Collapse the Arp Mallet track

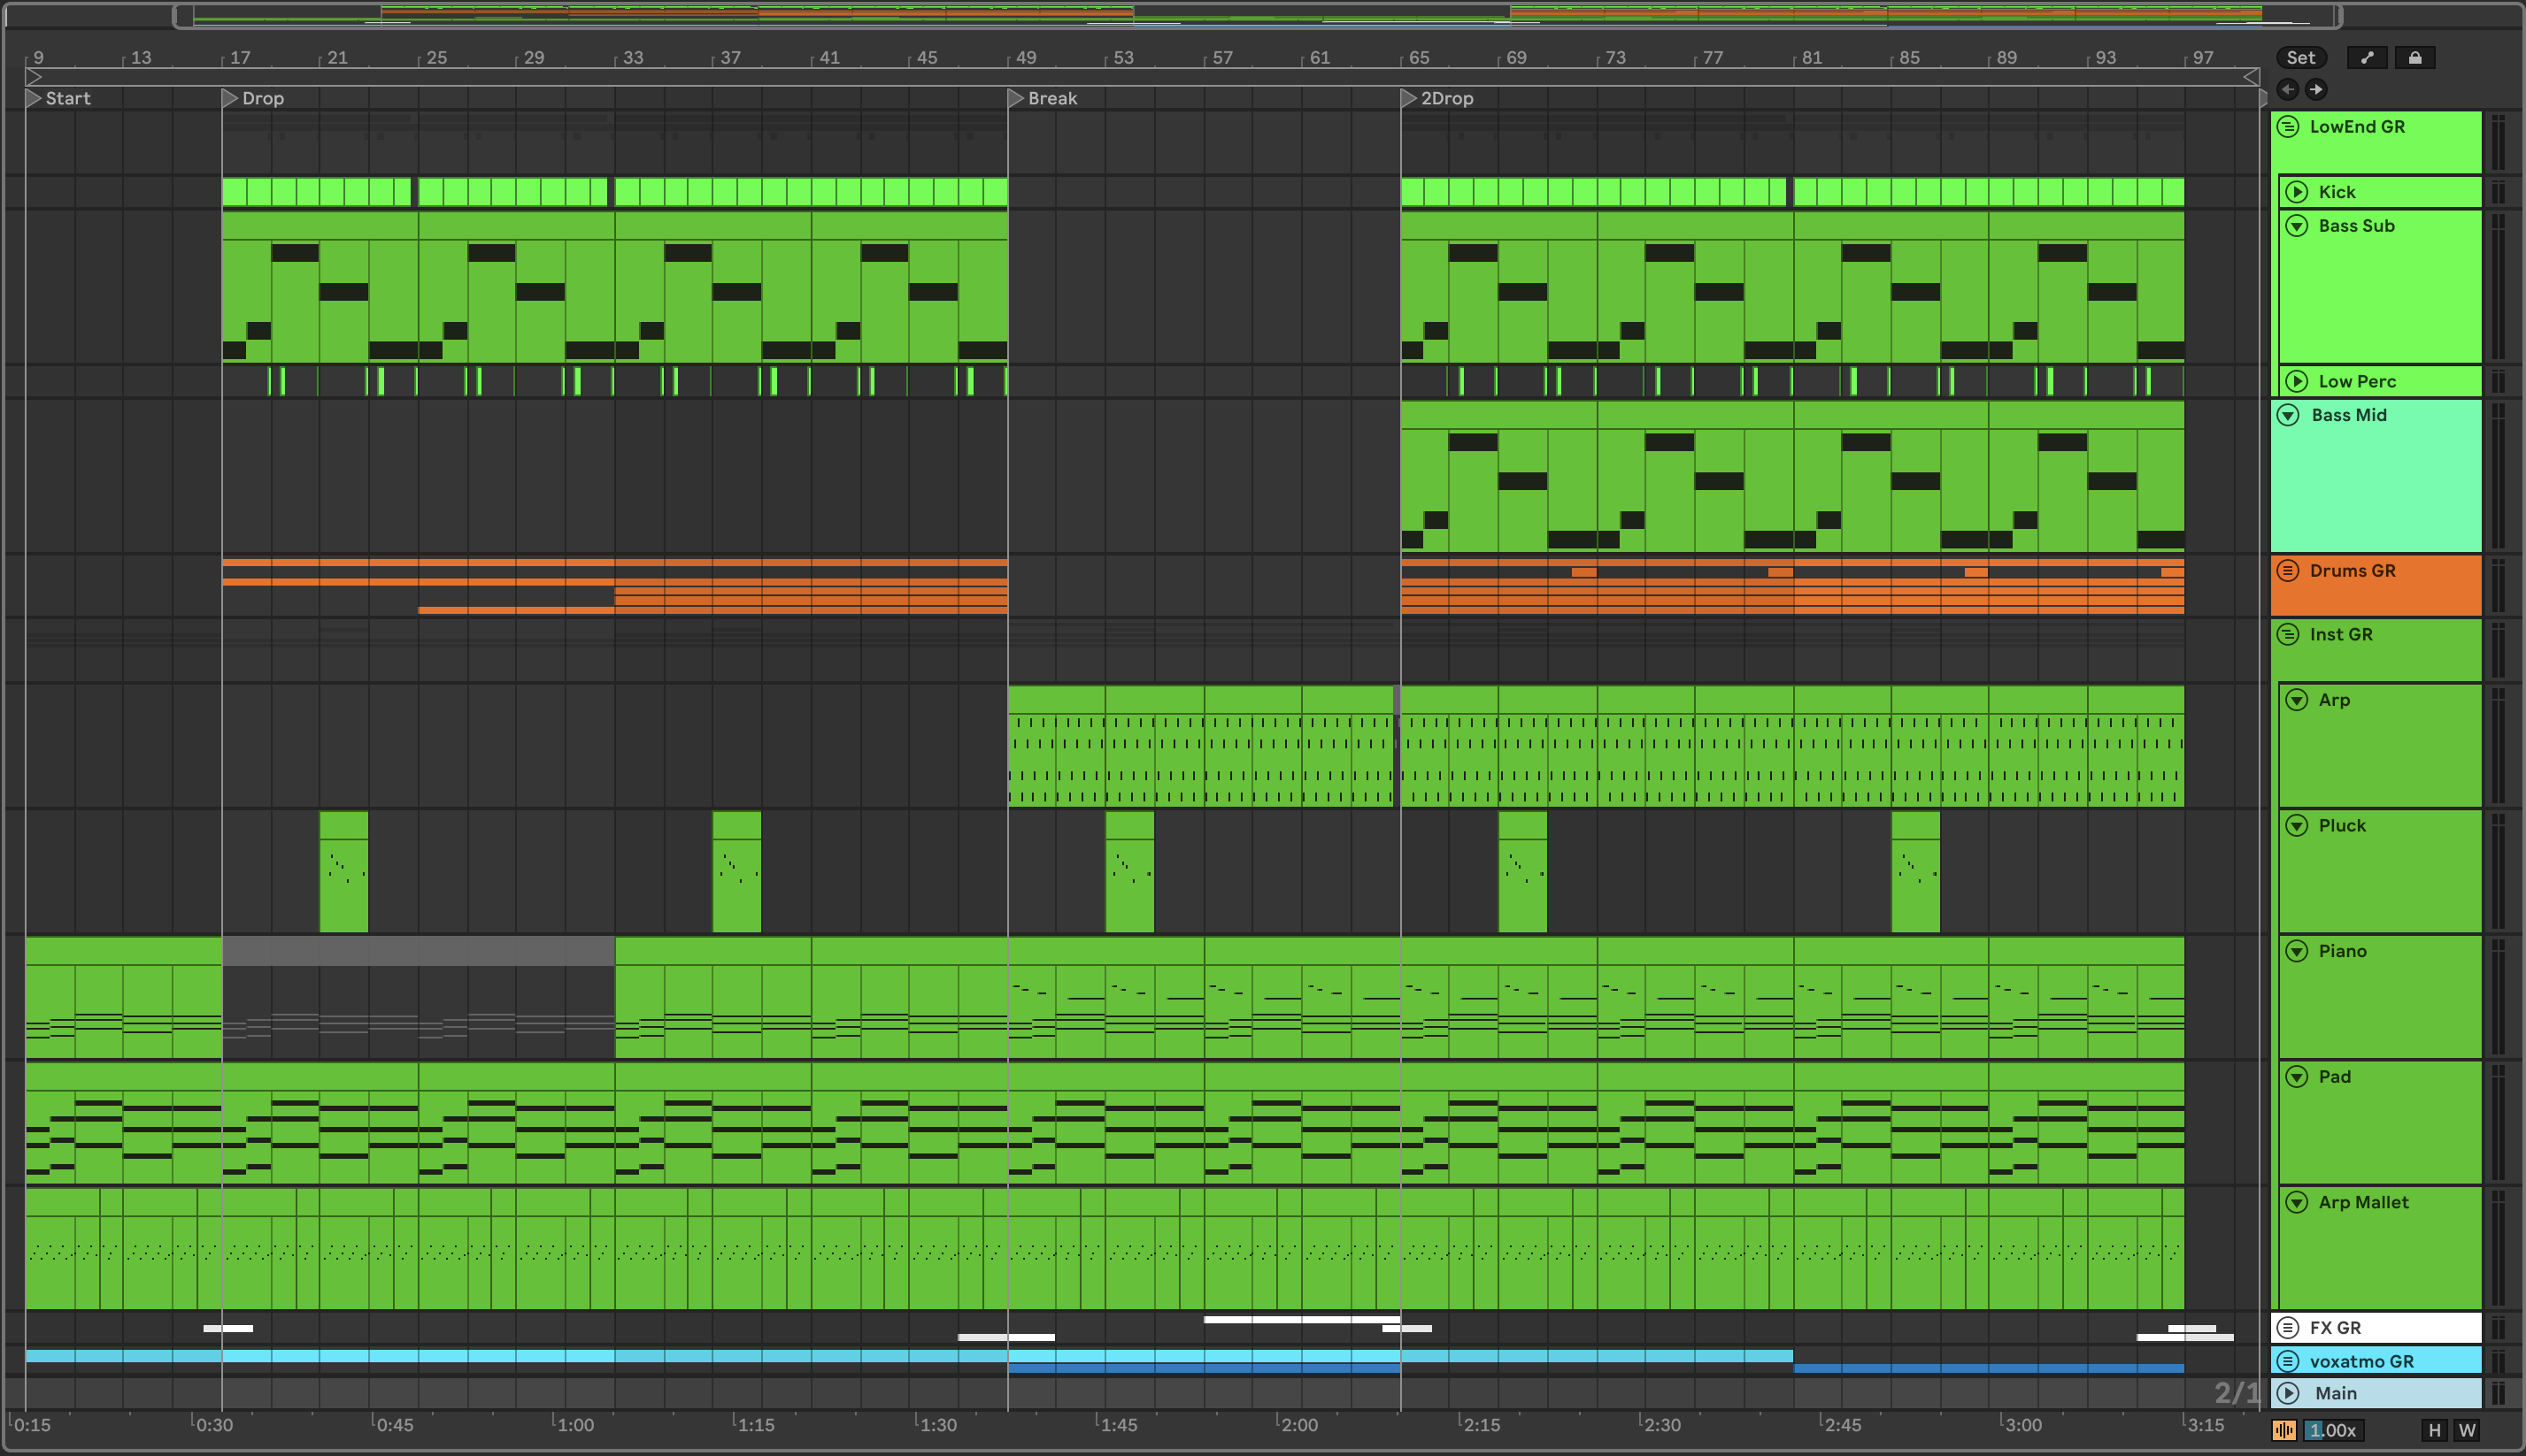tap(2297, 1202)
